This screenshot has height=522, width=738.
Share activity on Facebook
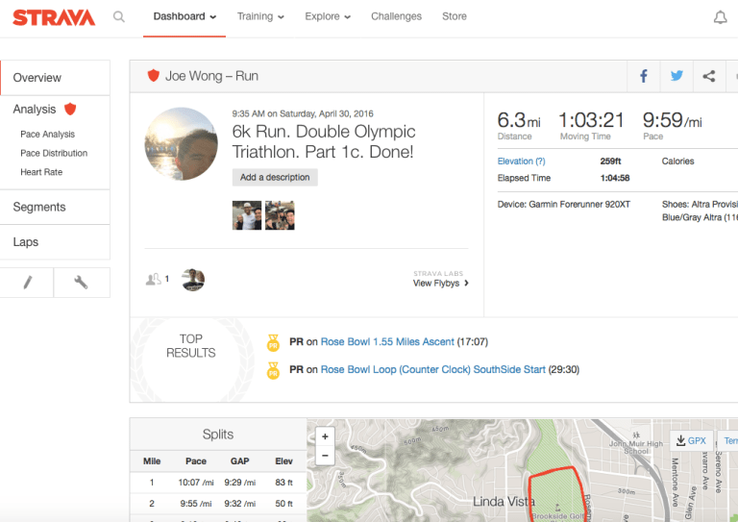click(x=644, y=77)
